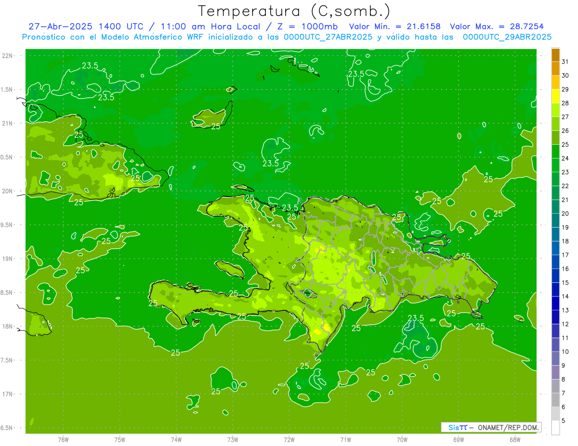This screenshot has width=578, height=446.
Task: Click the '69W' longitude axis label
Action: 459,439
